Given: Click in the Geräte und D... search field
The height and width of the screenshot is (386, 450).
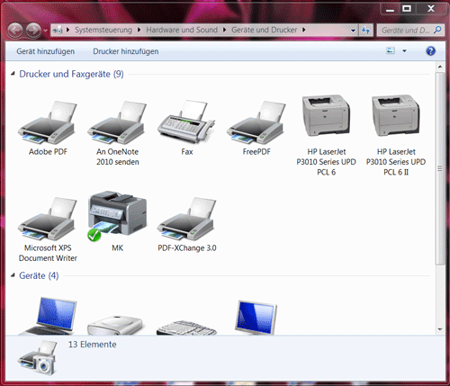Looking at the screenshot, I should point(405,31).
